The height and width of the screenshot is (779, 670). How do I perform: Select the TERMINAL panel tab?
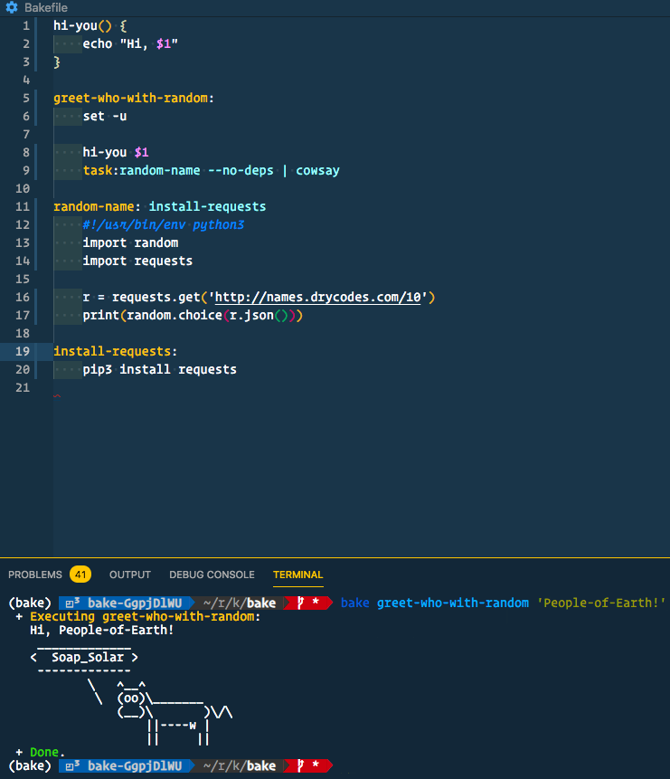pos(297,575)
